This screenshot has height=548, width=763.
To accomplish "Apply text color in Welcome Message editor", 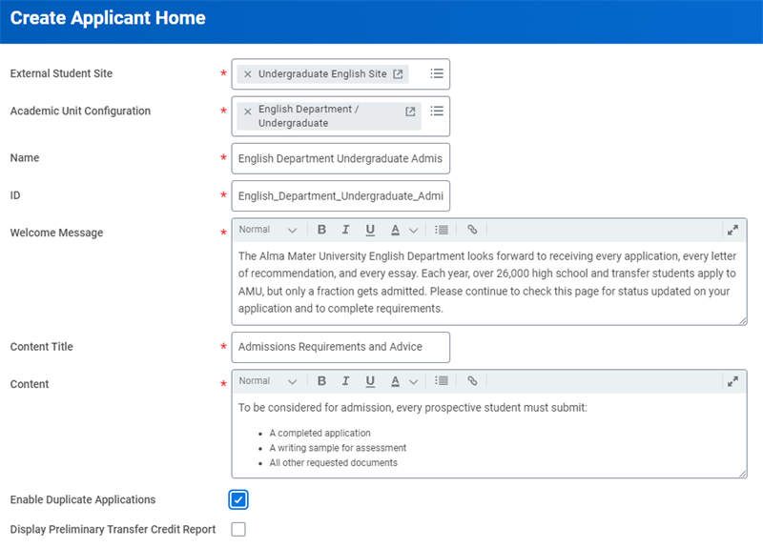I will coord(395,230).
